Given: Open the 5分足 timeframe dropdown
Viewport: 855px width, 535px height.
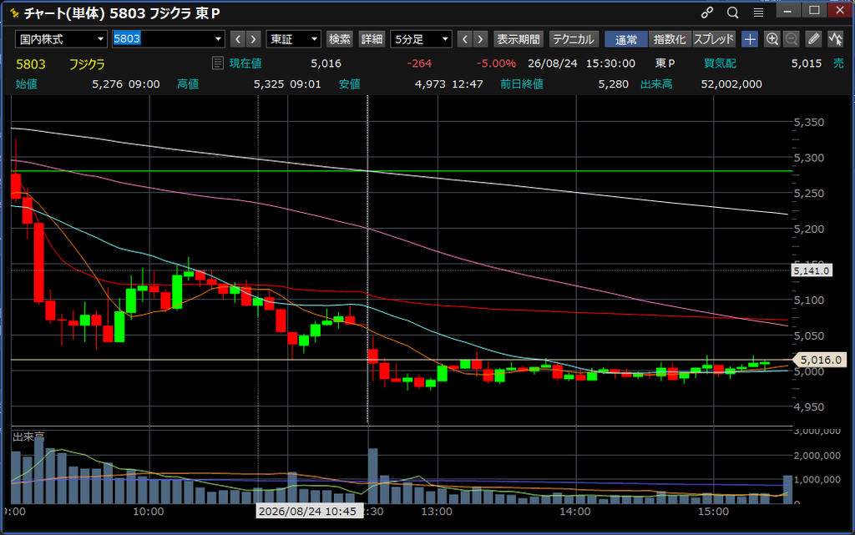Looking at the screenshot, I should (421, 39).
